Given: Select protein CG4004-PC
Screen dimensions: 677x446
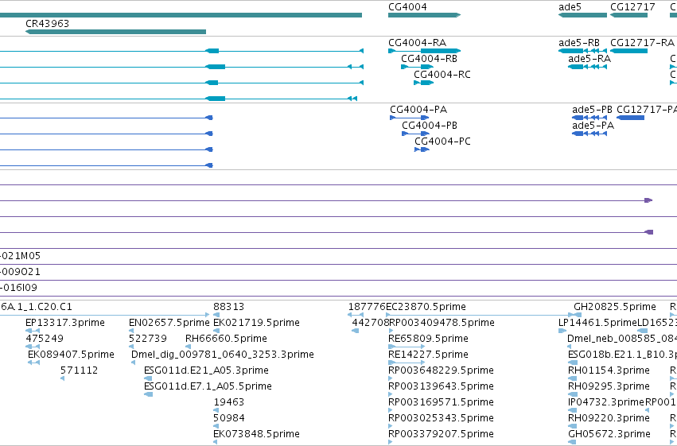Looking at the screenshot, I should click(442, 142).
